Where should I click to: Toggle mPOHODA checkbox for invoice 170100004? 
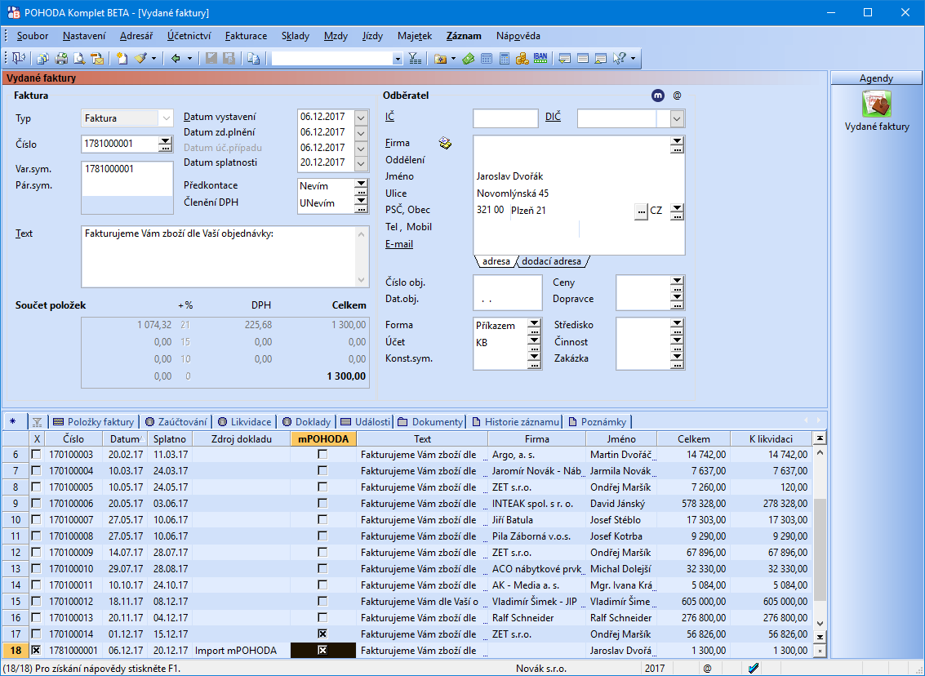point(322,471)
